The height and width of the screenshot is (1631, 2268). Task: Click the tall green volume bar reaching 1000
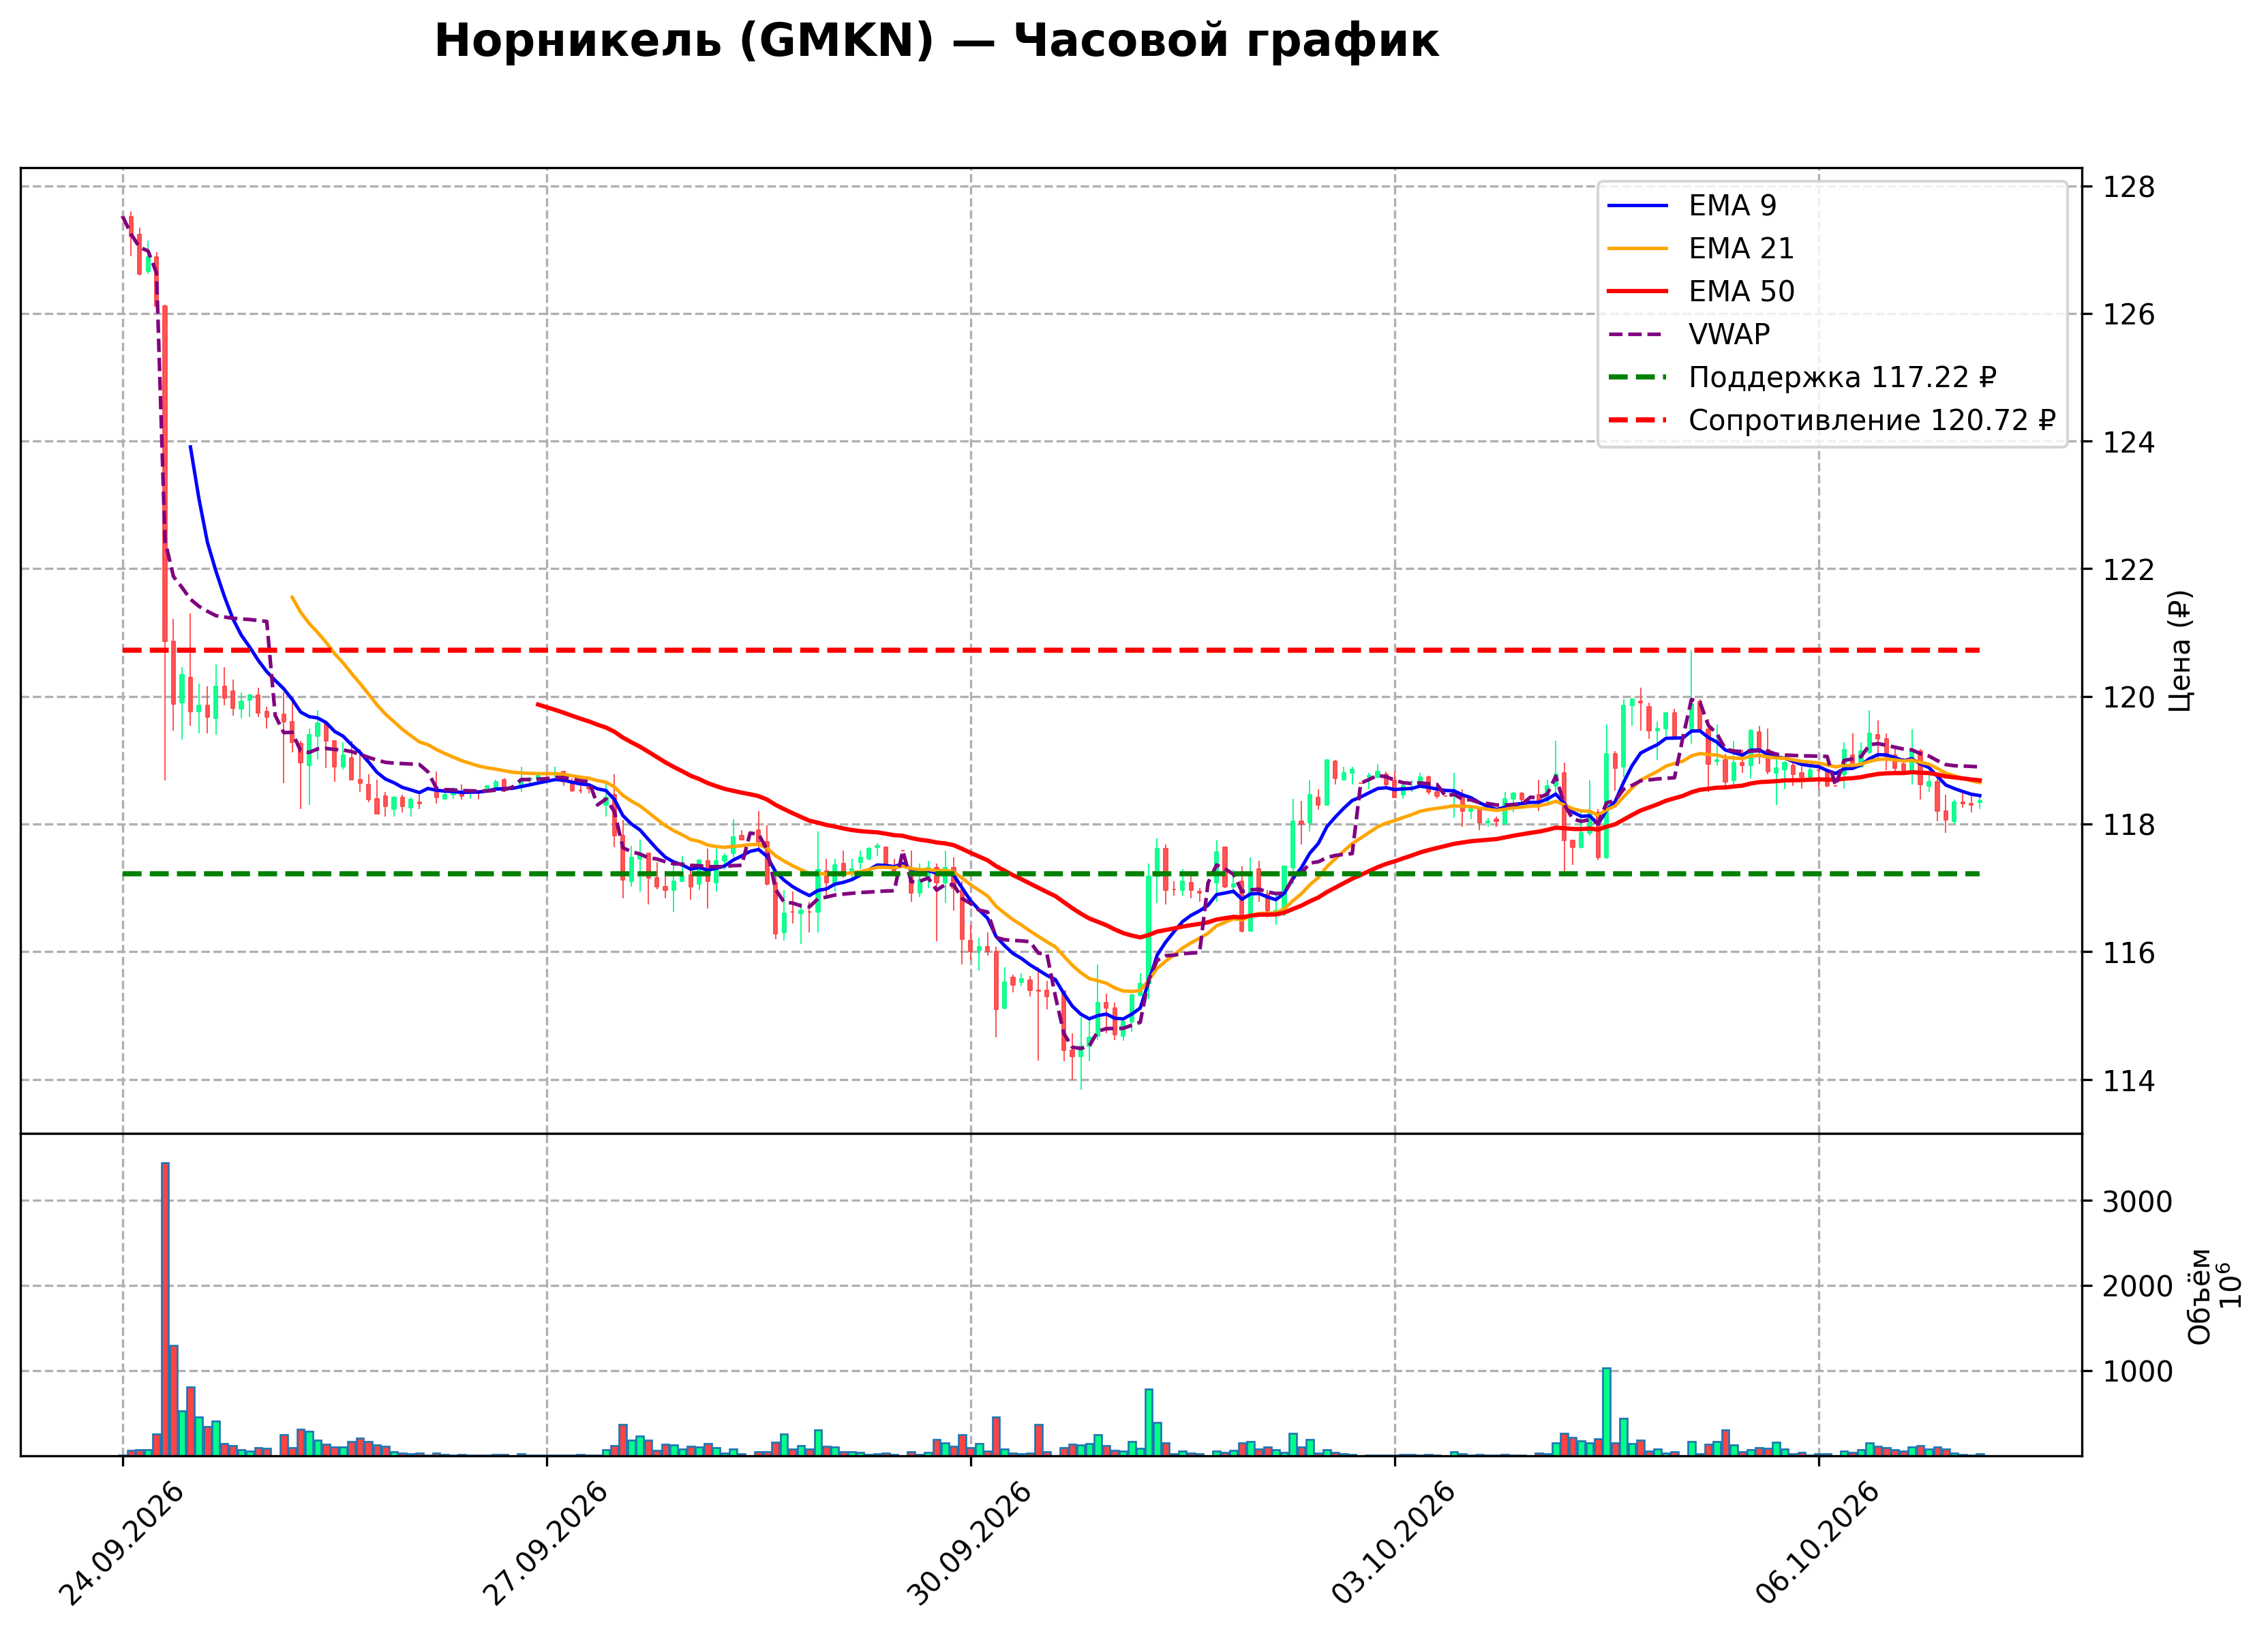[1607, 1412]
